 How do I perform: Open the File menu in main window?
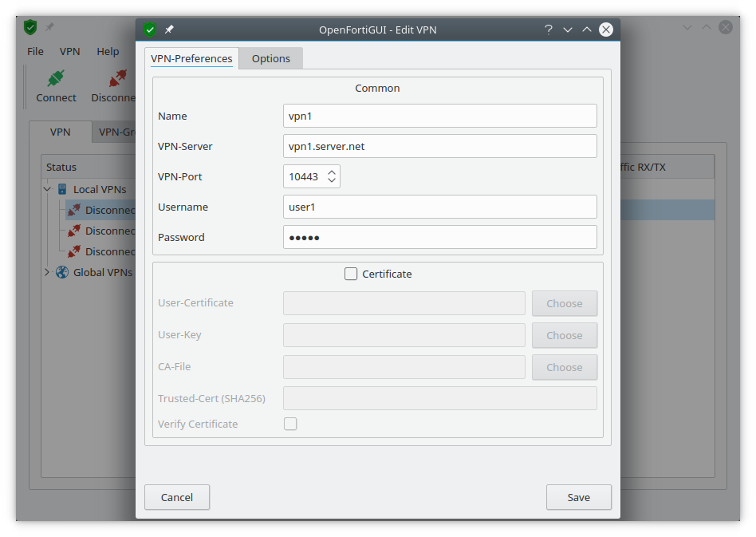click(x=35, y=51)
